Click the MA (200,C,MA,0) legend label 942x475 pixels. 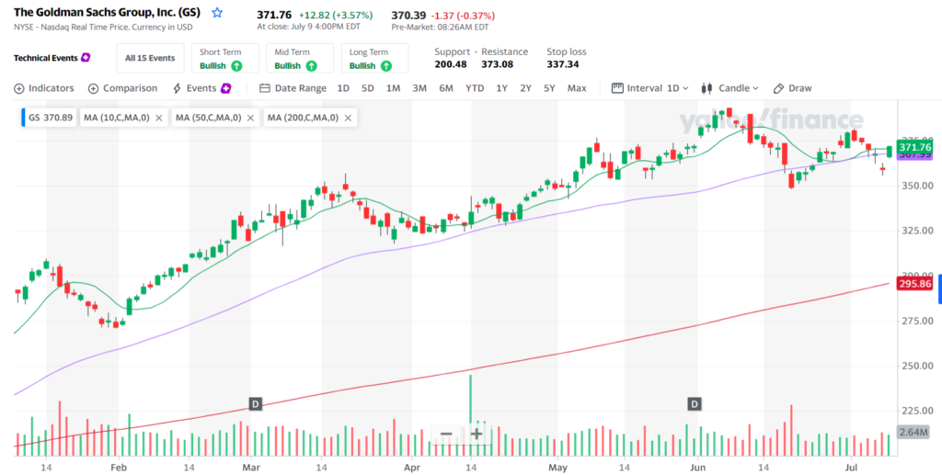pyautogui.click(x=303, y=119)
